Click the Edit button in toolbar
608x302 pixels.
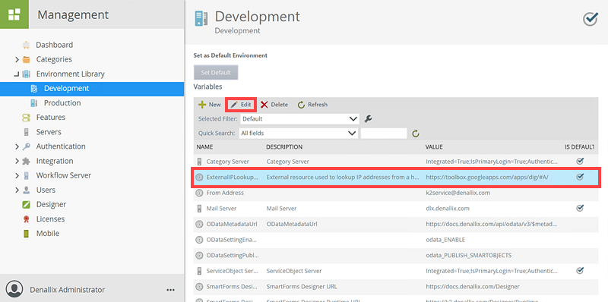pos(241,105)
